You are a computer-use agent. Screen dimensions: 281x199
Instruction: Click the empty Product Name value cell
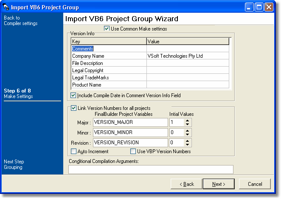(x=188, y=84)
